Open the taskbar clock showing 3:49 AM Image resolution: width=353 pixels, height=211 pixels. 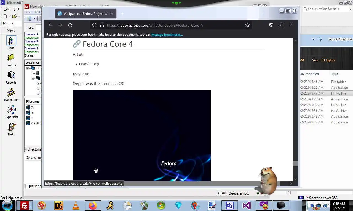point(339,206)
